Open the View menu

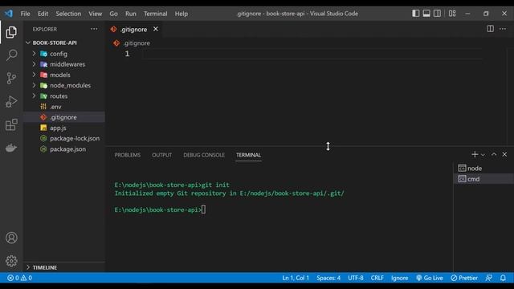coord(95,14)
